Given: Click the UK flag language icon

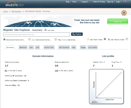Looking at the screenshot, I should coord(126,2).
